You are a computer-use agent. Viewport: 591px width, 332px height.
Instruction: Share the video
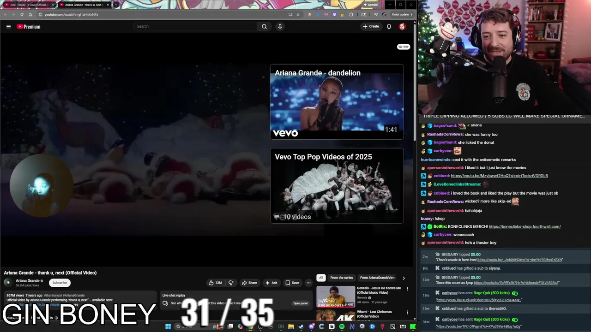point(249,283)
